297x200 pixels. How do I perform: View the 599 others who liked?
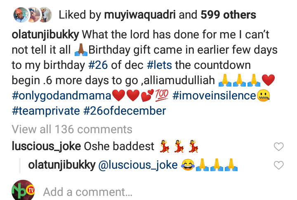coord(229,15)
